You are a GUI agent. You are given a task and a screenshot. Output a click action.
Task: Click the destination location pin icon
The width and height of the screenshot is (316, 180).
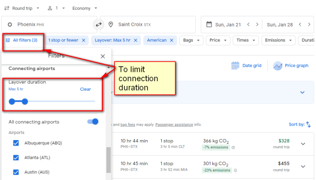point(111,24)
